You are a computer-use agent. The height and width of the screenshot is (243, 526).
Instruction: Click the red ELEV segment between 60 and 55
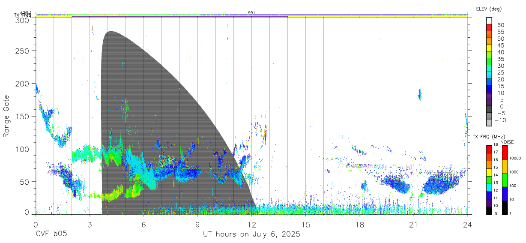coord(489,28)
